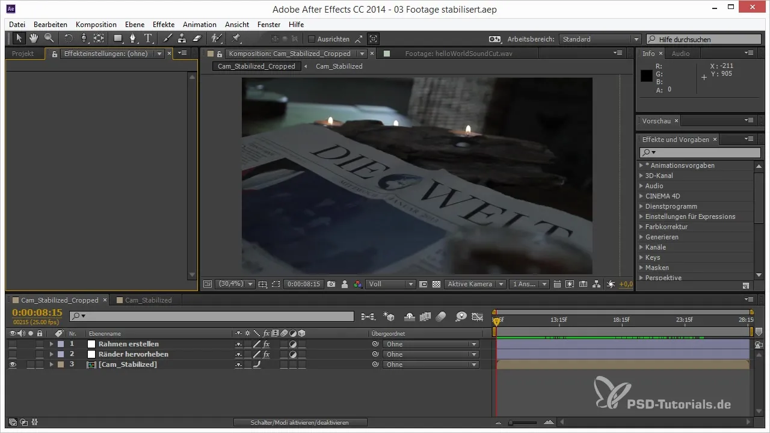Open grid and guide options icon

click(x=263, y=284)
